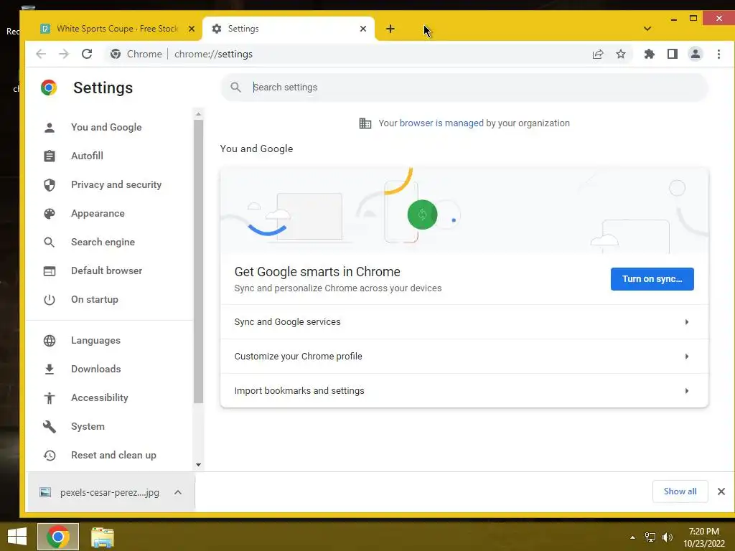Click the Chrome logo beside Settings title

coord(49,88)
